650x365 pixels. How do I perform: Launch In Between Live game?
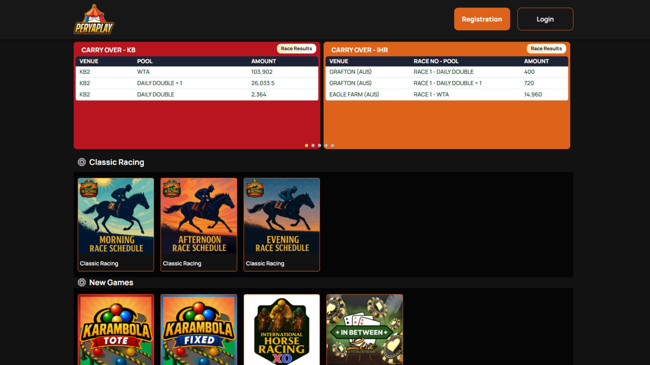365,330
